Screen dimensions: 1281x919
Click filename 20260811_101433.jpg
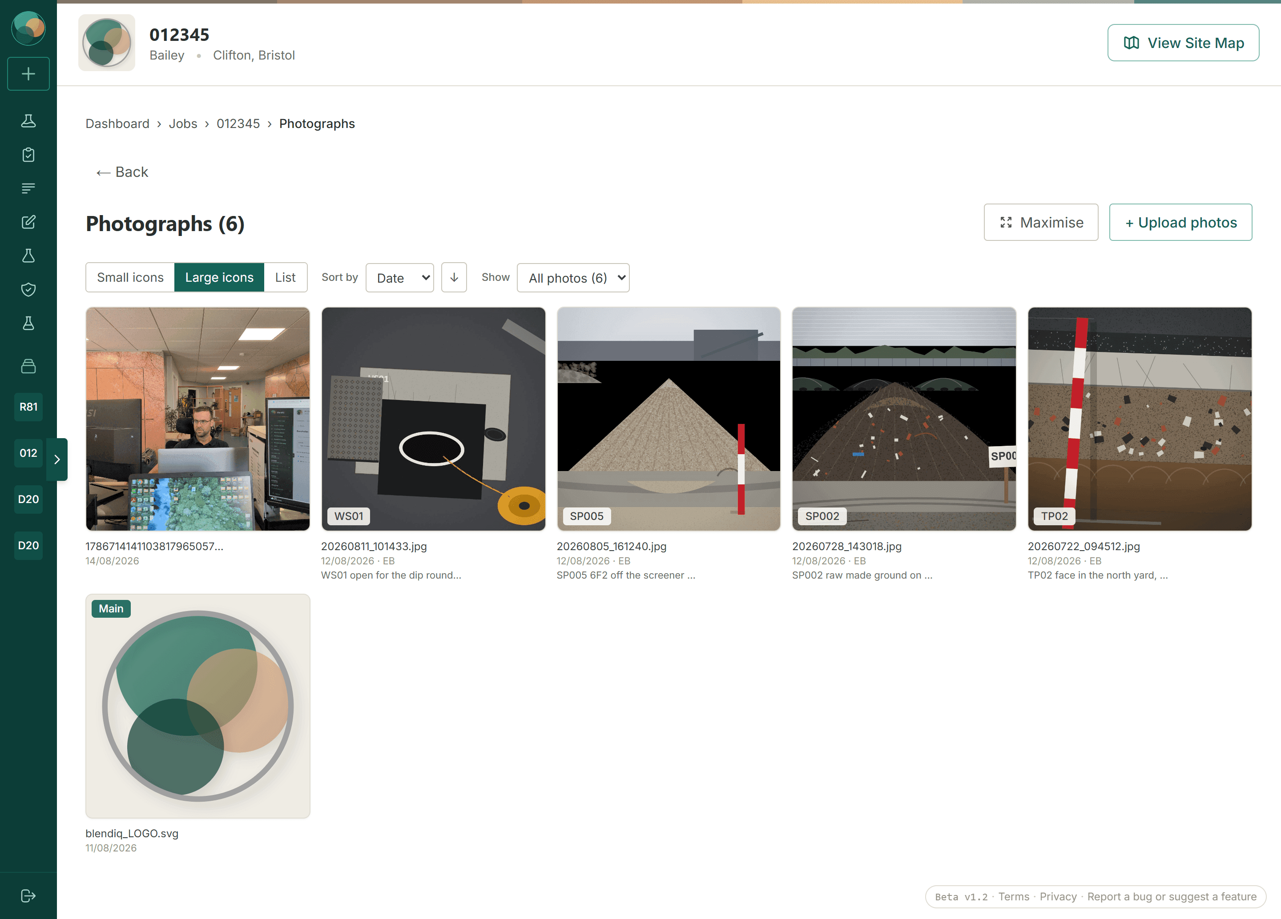tap(374, 546)
